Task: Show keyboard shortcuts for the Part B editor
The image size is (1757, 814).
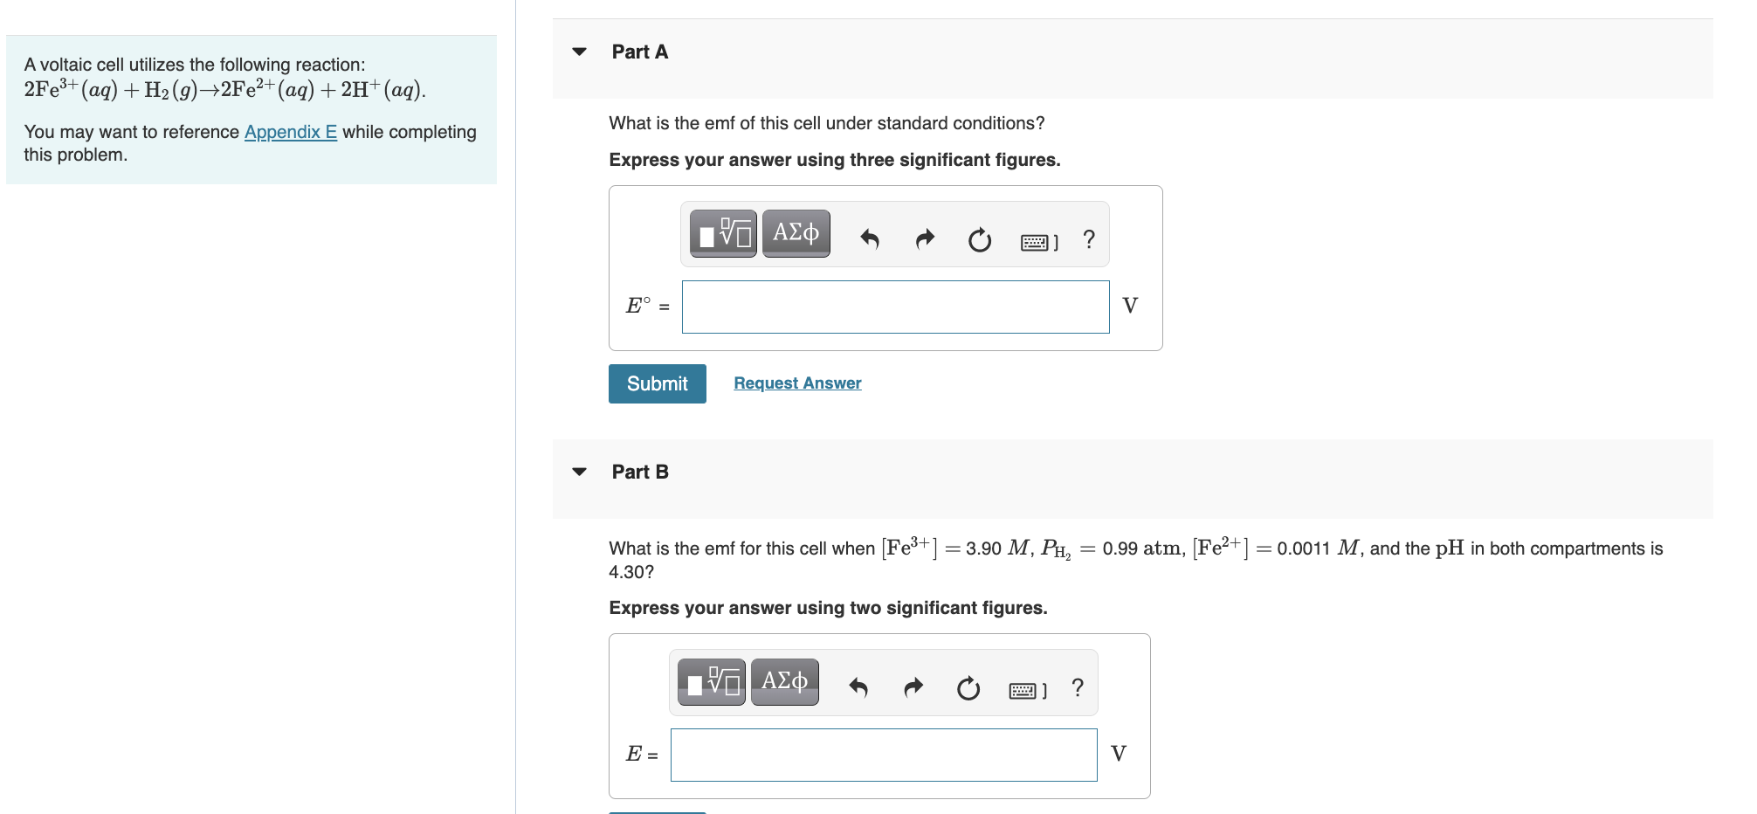Action: point(1028,691)
